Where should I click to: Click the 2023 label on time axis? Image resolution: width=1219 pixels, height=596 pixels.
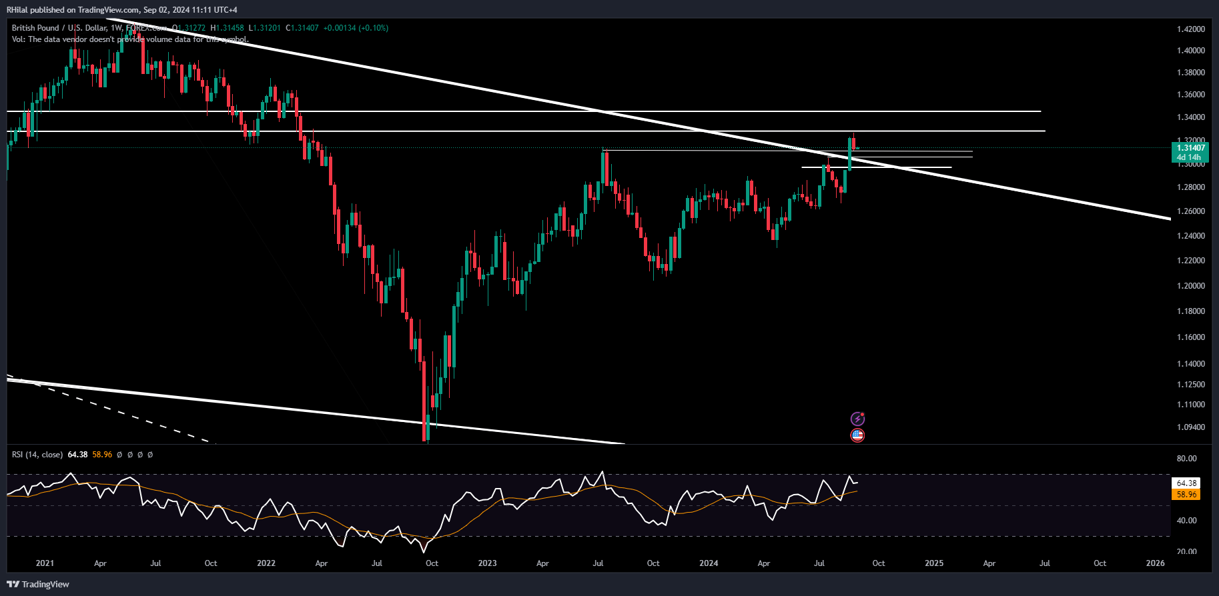click(488, 563)
